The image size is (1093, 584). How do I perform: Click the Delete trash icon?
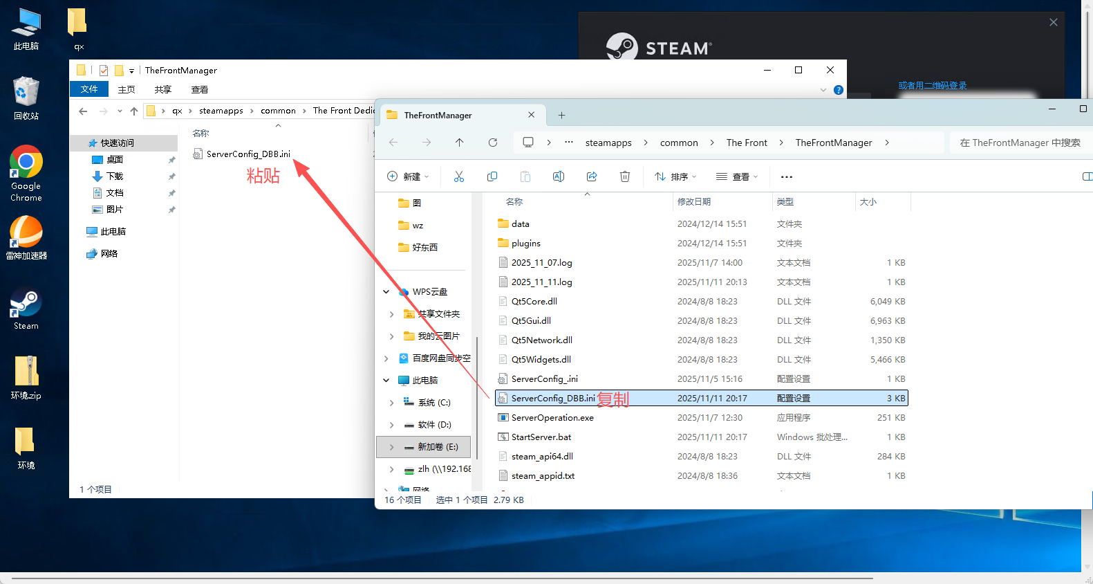pos(625,176)
